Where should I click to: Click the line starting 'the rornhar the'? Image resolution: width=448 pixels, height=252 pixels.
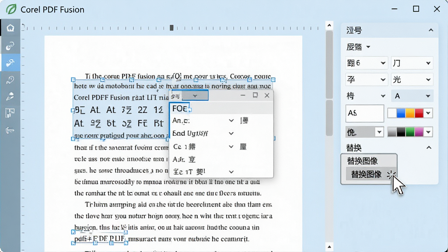click(x=168, y=193)
